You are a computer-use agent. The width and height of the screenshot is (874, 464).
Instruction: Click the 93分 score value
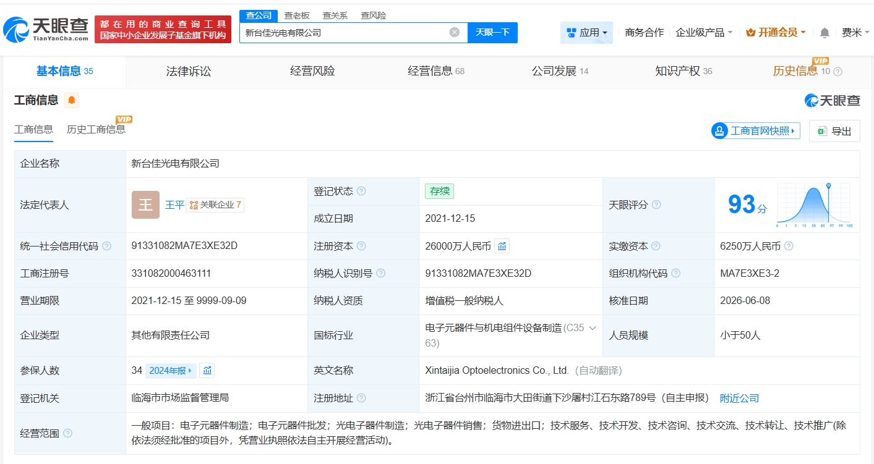pos(747,205)
